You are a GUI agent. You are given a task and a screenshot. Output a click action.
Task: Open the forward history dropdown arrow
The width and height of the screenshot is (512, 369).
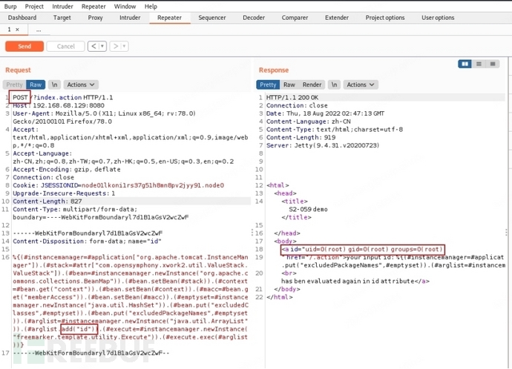(x=123, y=46)
